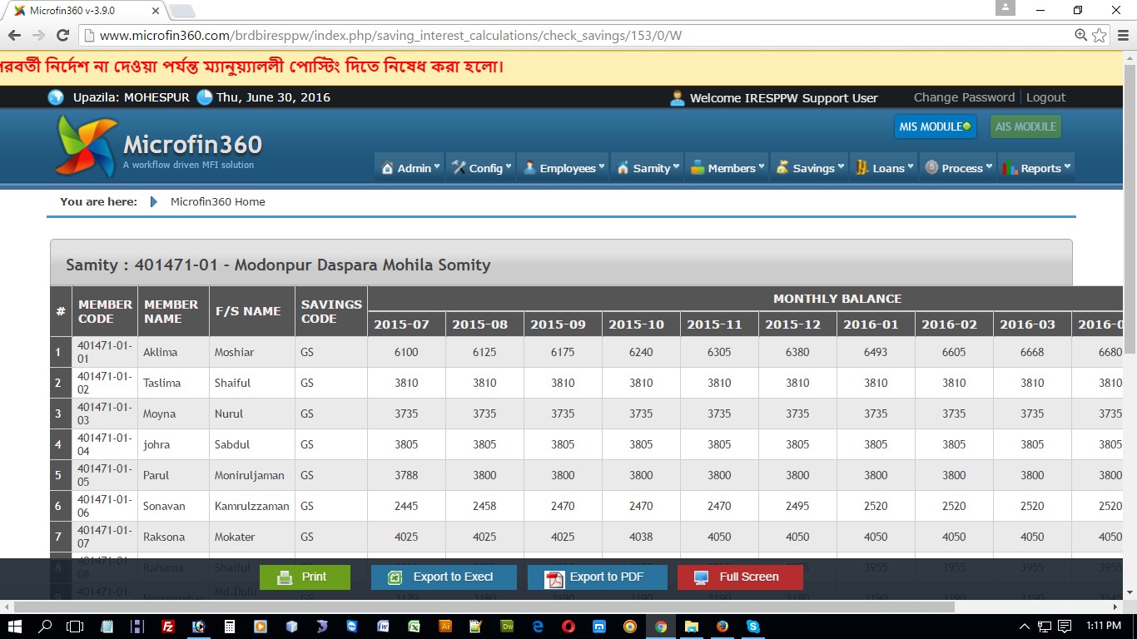Open FileZilla from the taskbar
Screen dimensions: 1137x639
coord(167,627)
